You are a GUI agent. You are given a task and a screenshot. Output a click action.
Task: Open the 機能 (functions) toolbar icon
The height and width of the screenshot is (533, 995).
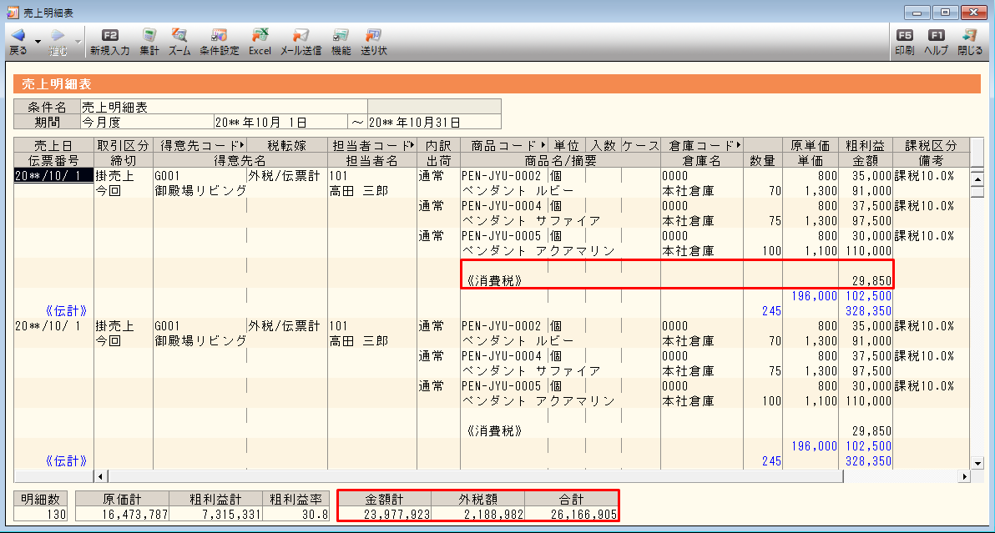pos(340,40)
